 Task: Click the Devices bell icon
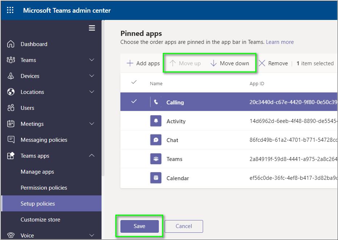pos(11,76)
